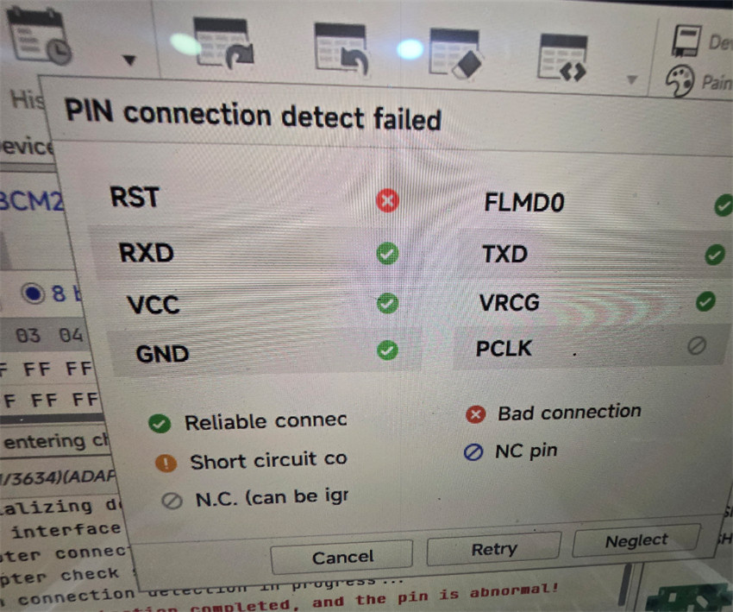The image size is (733, 612).
Task: Open dropdown arrow beside history icon
Action: pyautogui.click(x=129, y=60)
